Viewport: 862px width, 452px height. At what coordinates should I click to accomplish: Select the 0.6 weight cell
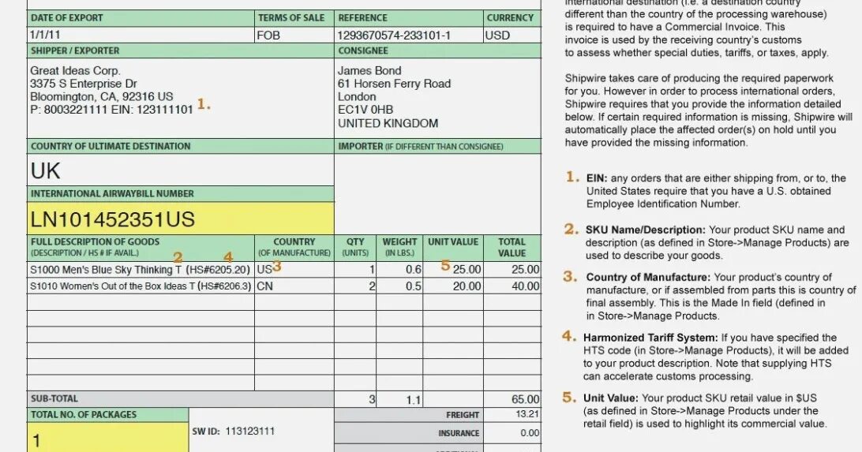[x=399, y=270]
